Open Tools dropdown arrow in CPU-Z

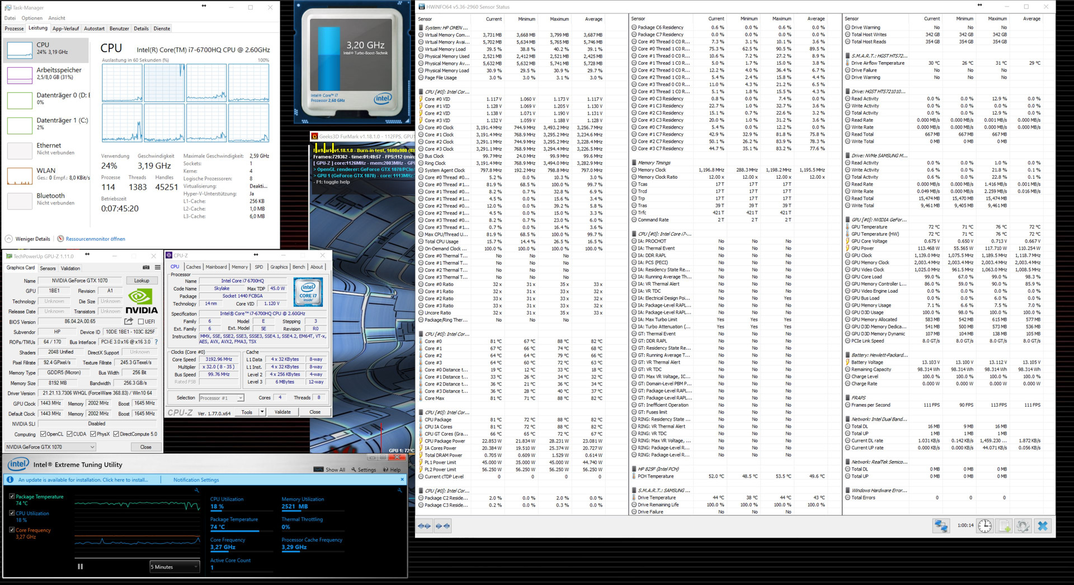262,412
